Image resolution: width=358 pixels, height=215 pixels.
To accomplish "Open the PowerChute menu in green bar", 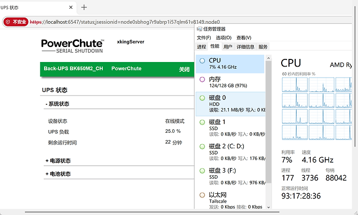I will tap(126, 69).
